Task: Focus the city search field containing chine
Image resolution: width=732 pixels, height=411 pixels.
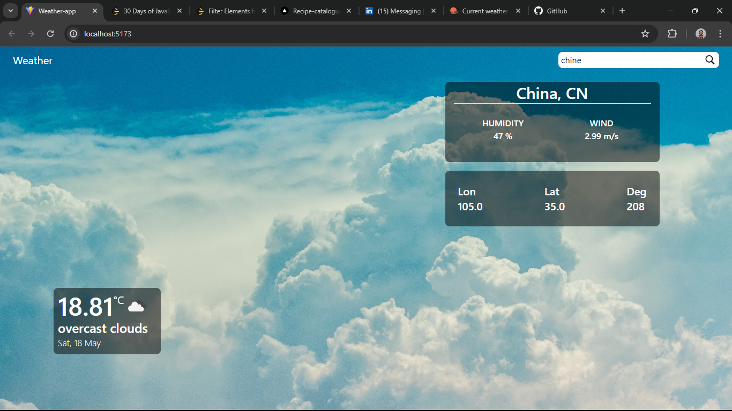Action: click(x=631, y=60)
